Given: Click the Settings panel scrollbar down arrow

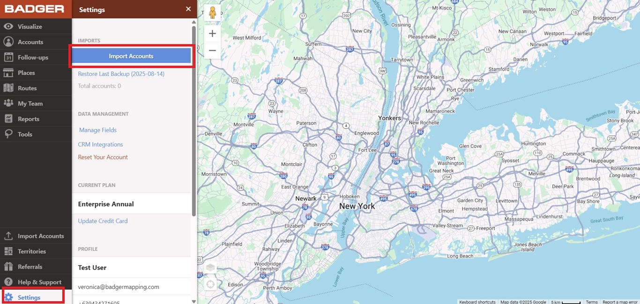Looking at the screenshot, I should click(x=194, y=301).
